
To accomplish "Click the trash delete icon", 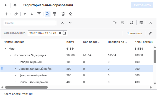I will pyautogui.click(x=63, y=14).
